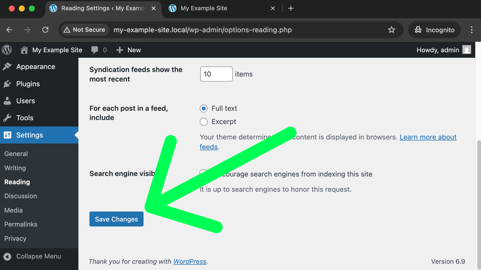This screenshot has height=270, width=481.
Task: Select the Full text radio option
Action: pos(204,108)
